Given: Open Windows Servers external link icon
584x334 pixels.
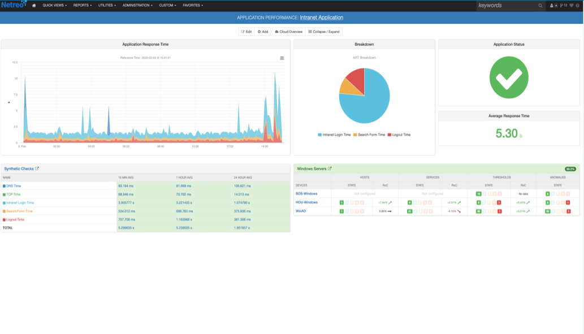Looking at the screenshot, I should pos(330,168).
